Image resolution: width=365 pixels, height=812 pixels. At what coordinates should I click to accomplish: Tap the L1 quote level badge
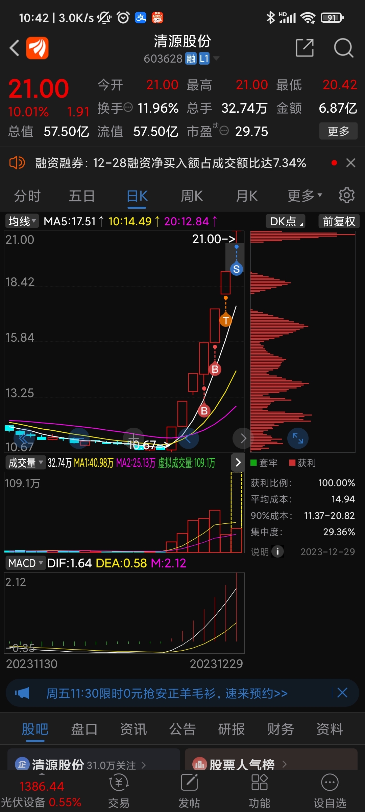click(204, 59)
